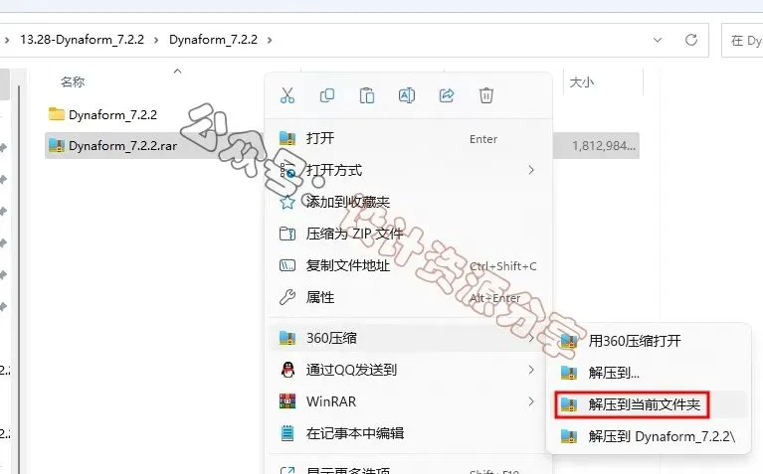The image size is (763, 474).
Task: Click the 360压缩 entry icon
Action: (x=287, y=338)
